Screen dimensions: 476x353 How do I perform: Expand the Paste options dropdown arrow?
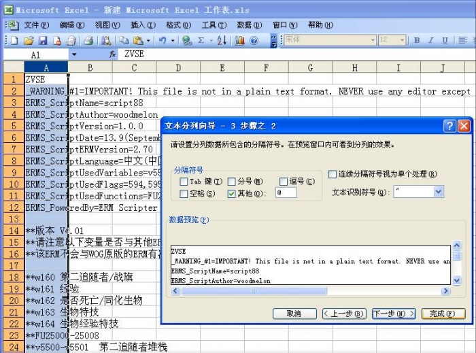[x=148, y=40]
